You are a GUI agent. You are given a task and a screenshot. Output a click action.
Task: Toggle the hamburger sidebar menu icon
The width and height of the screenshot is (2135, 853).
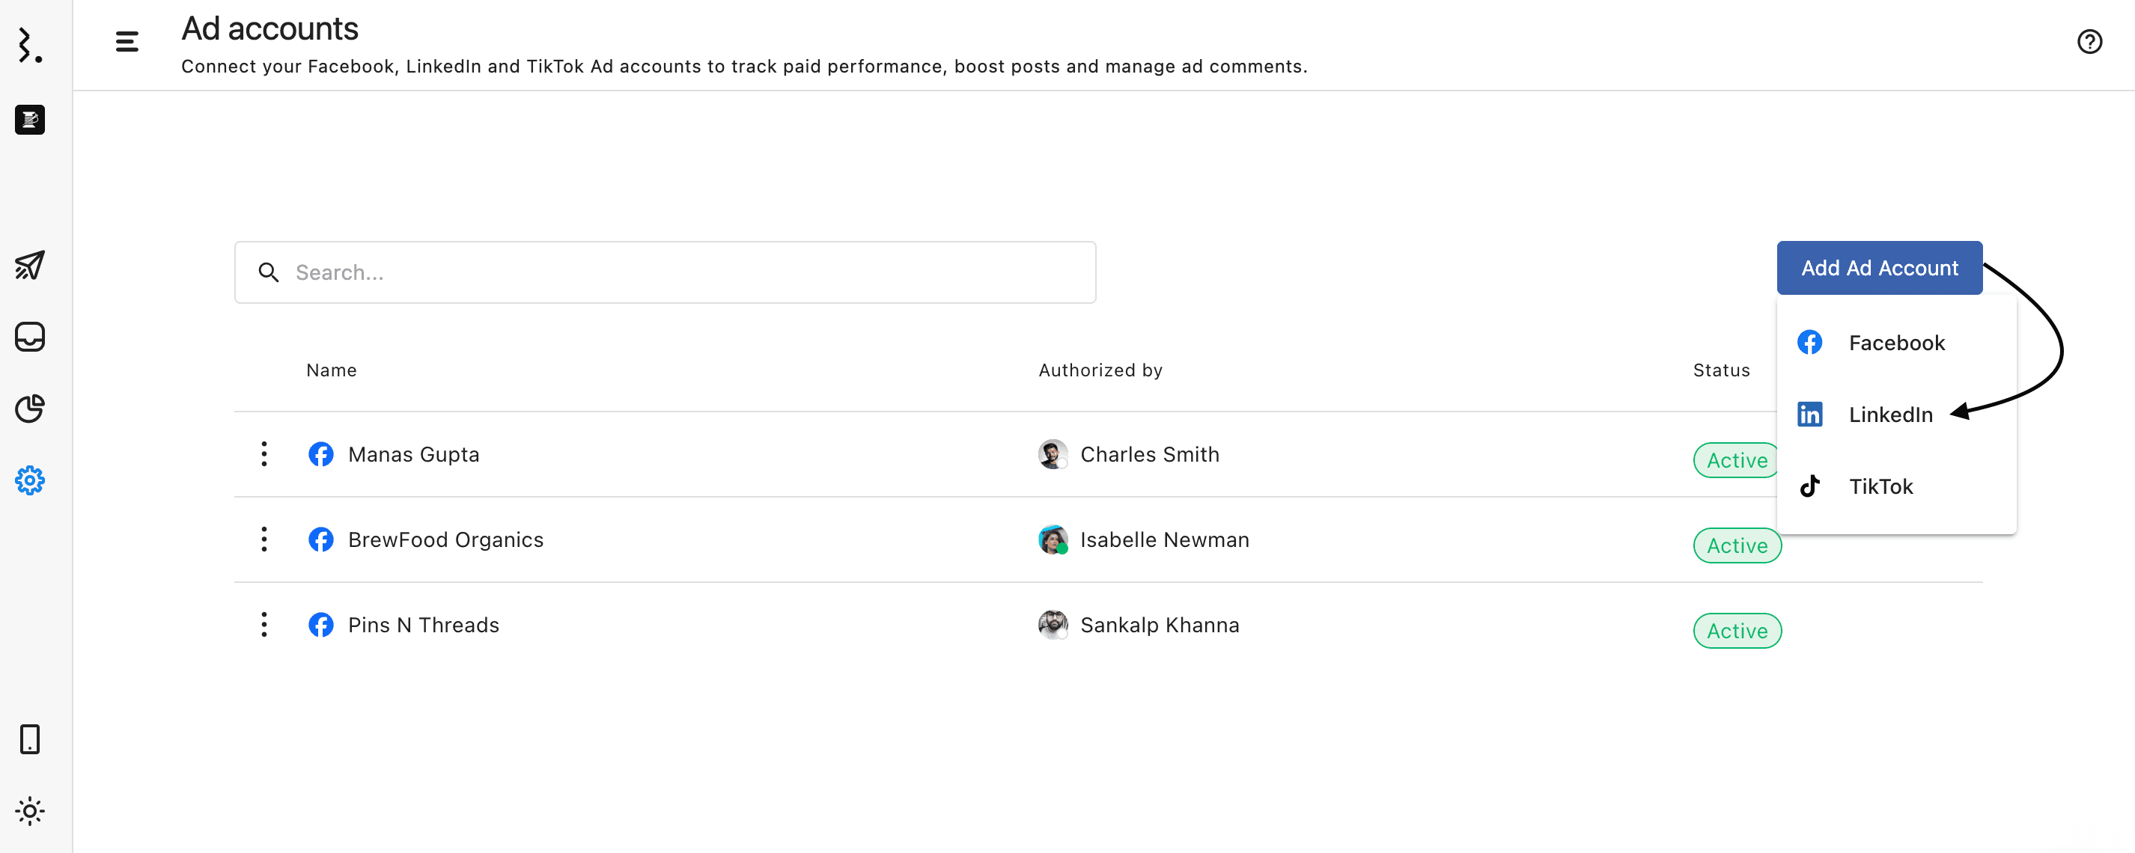[127, 41]
